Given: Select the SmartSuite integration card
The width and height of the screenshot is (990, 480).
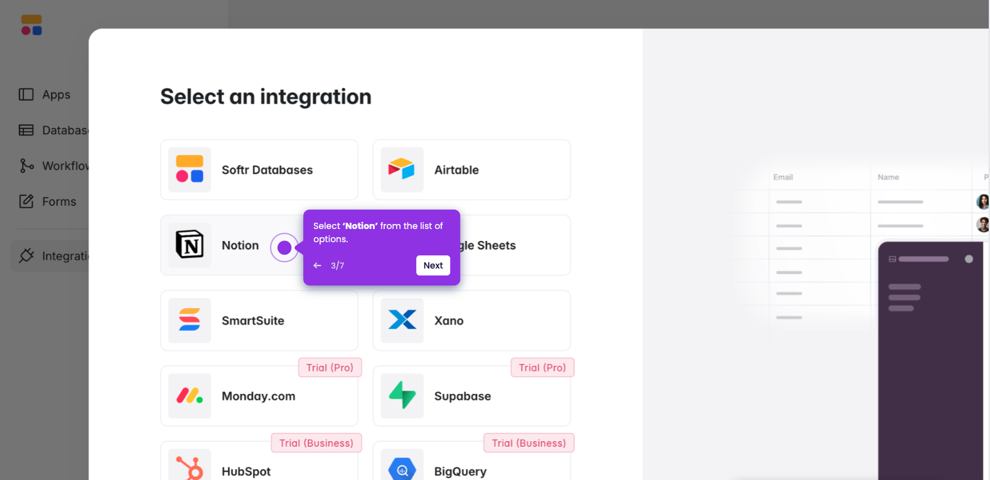Looking at the screenshot, I should point(259,321).
